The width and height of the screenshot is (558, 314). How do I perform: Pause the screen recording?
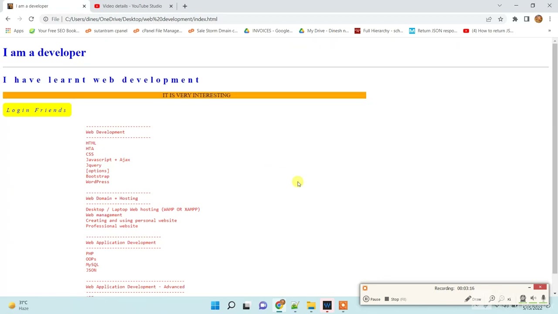coord(372,299)
